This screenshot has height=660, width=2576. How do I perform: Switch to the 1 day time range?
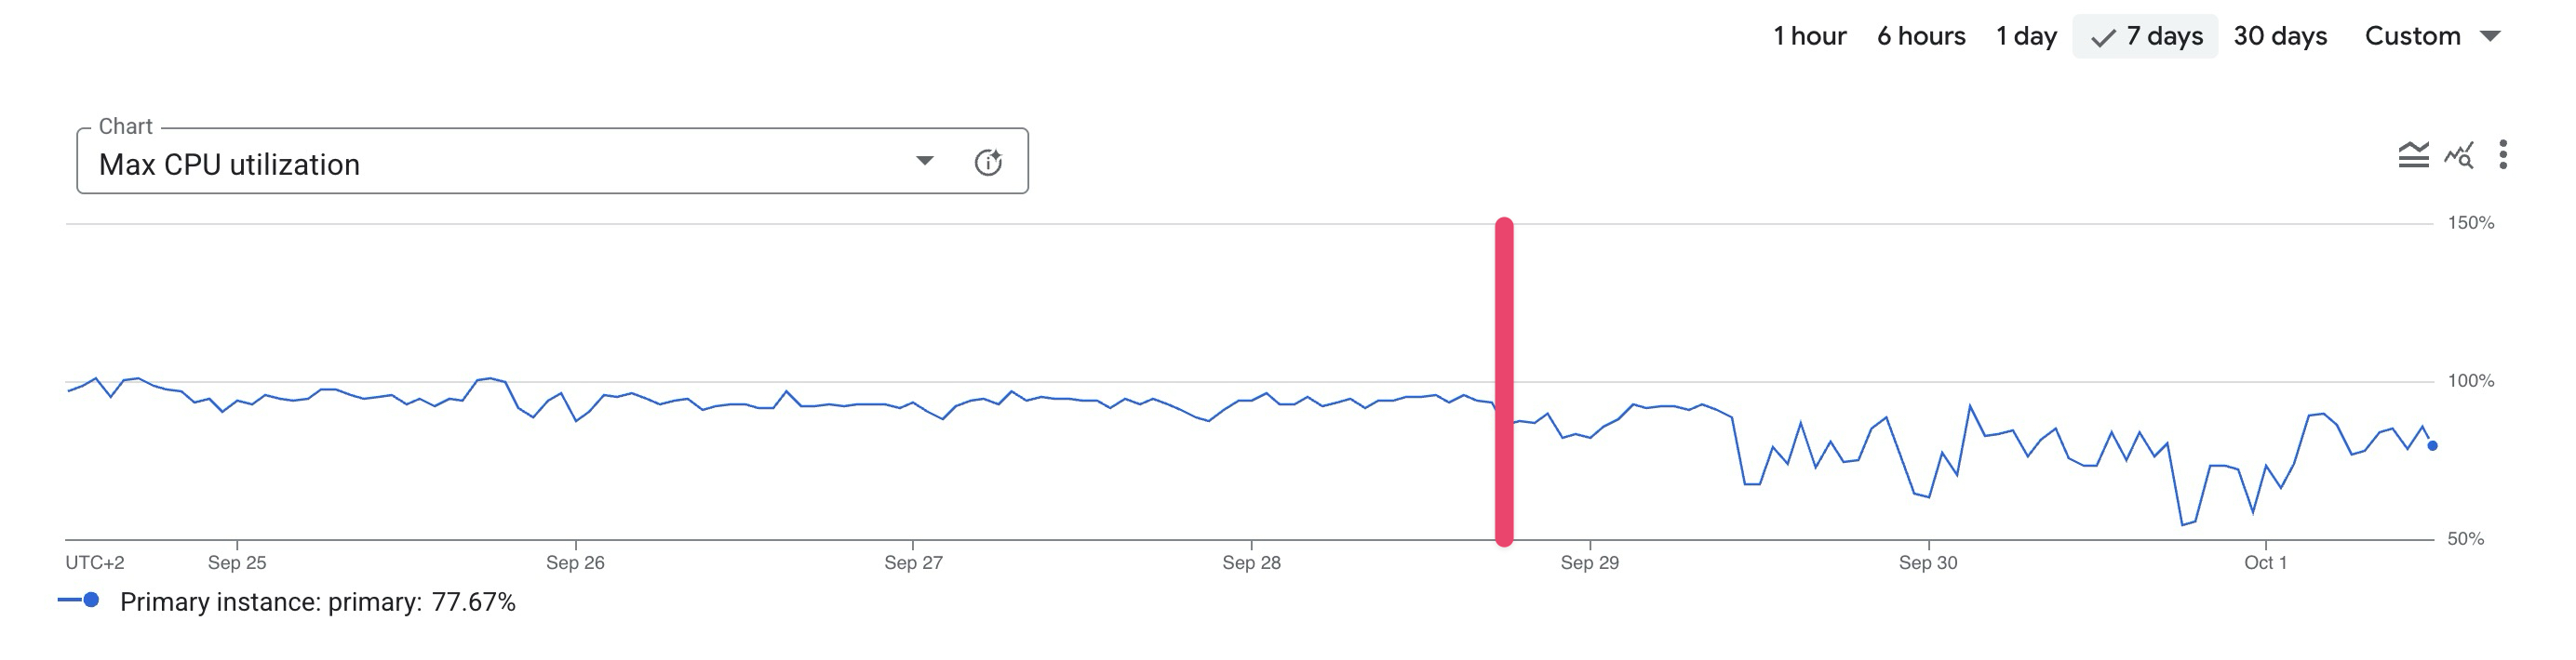point(2026,36)
